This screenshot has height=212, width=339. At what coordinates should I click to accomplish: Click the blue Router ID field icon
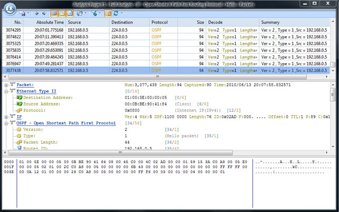[19, 148]
